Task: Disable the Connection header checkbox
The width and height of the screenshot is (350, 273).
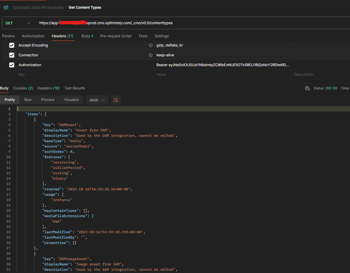Action: click(12, 55)
